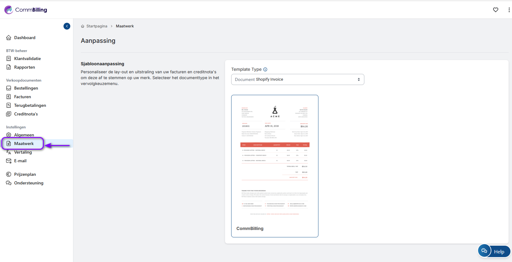Open Algemeen settings
Image resolution: width=512 pixels, height=262 pixels.
point(24,135)
